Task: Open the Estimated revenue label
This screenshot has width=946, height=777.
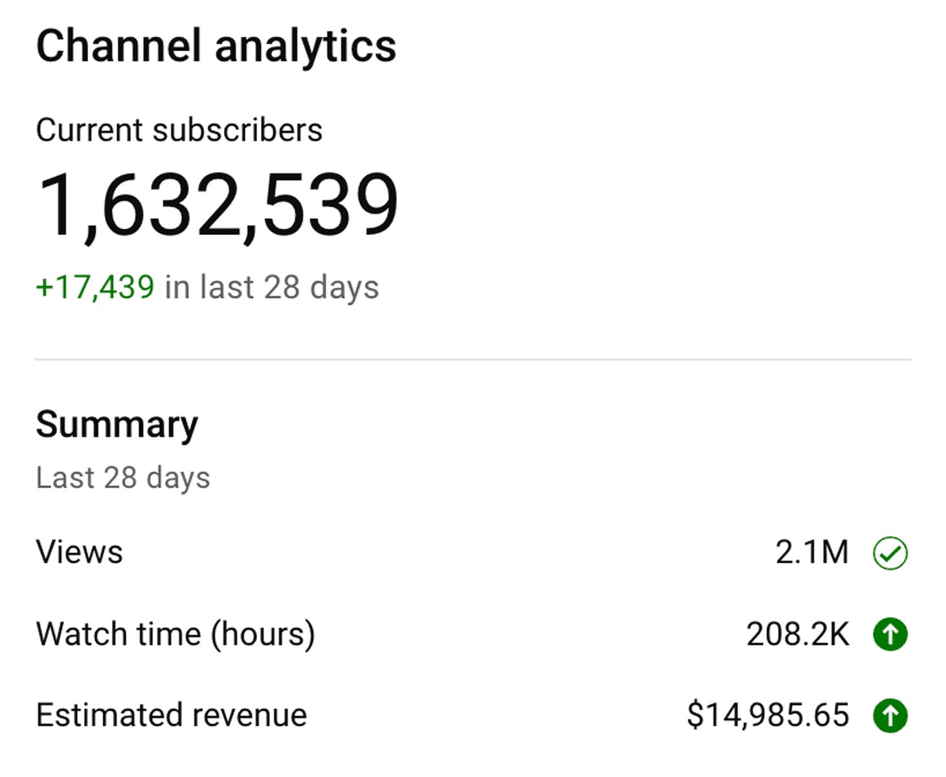Action: tap(172, 715)
